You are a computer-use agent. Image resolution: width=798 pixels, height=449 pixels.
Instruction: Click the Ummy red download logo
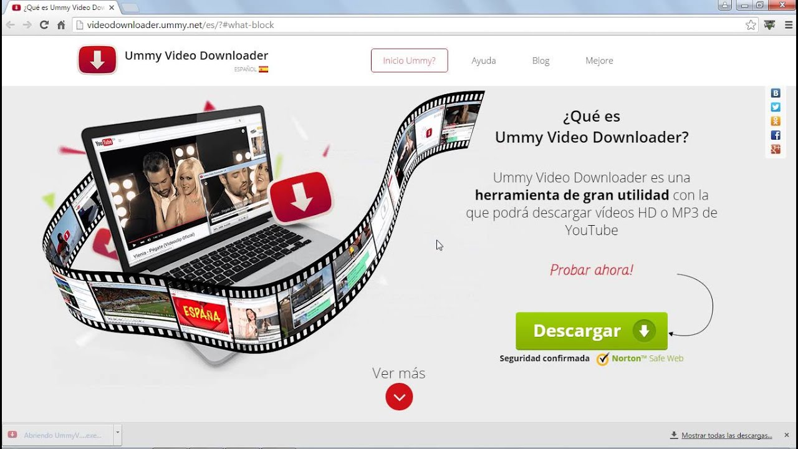(x=97, y=60)
